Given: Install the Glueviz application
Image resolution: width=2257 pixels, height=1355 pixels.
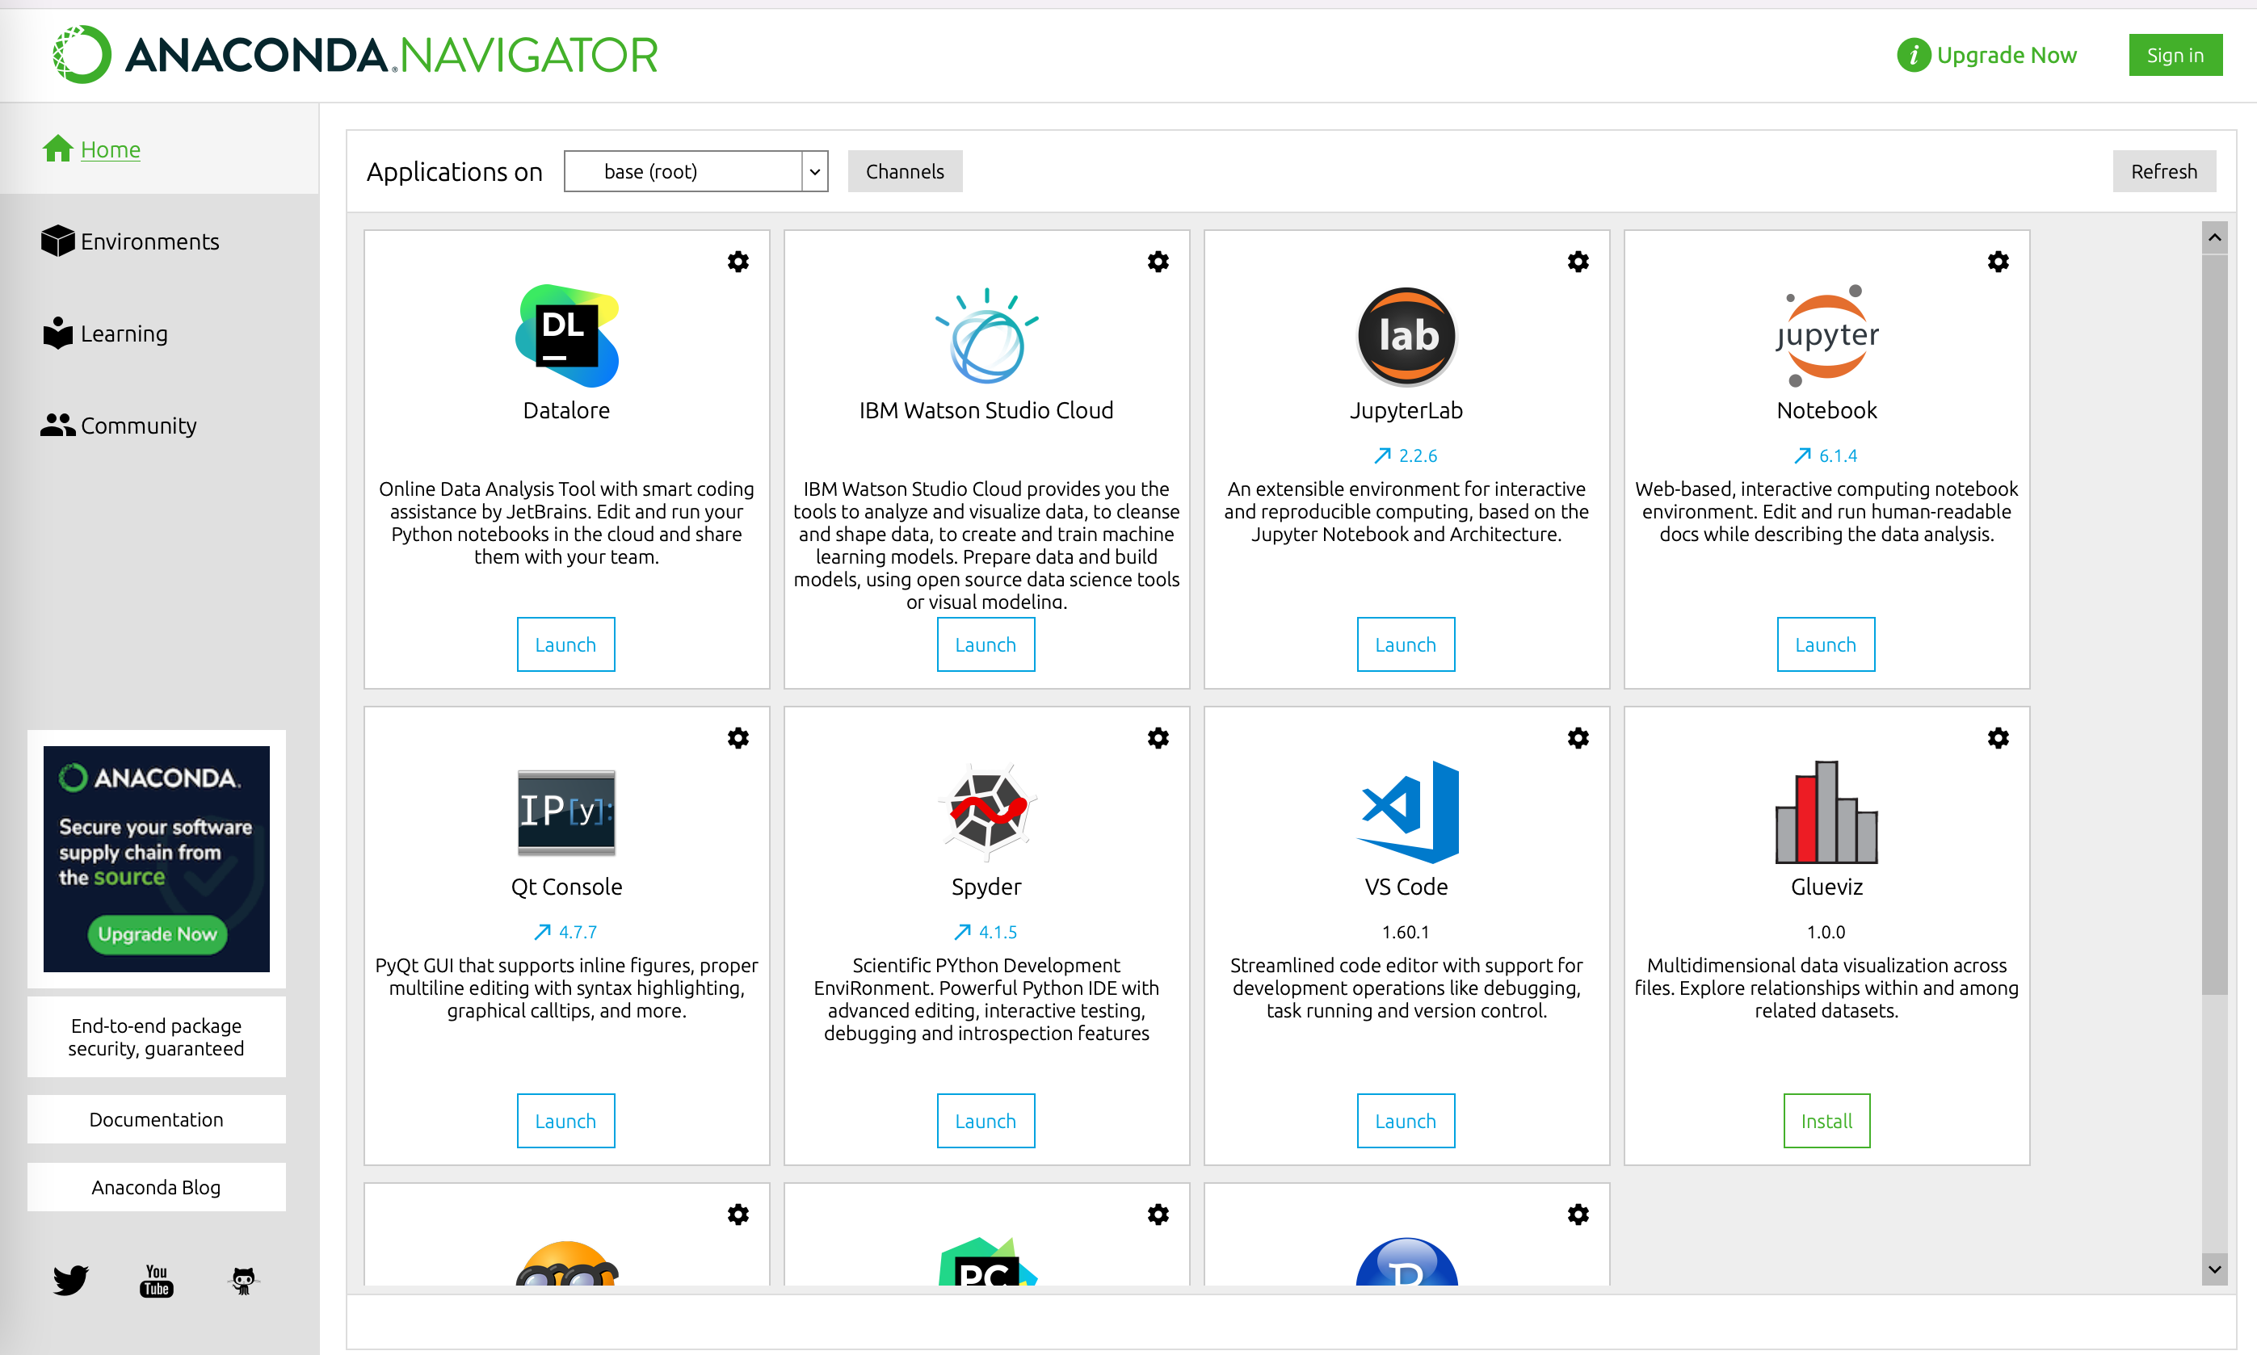Looking at the screenshot, I should click(x=1825, y=1120).
